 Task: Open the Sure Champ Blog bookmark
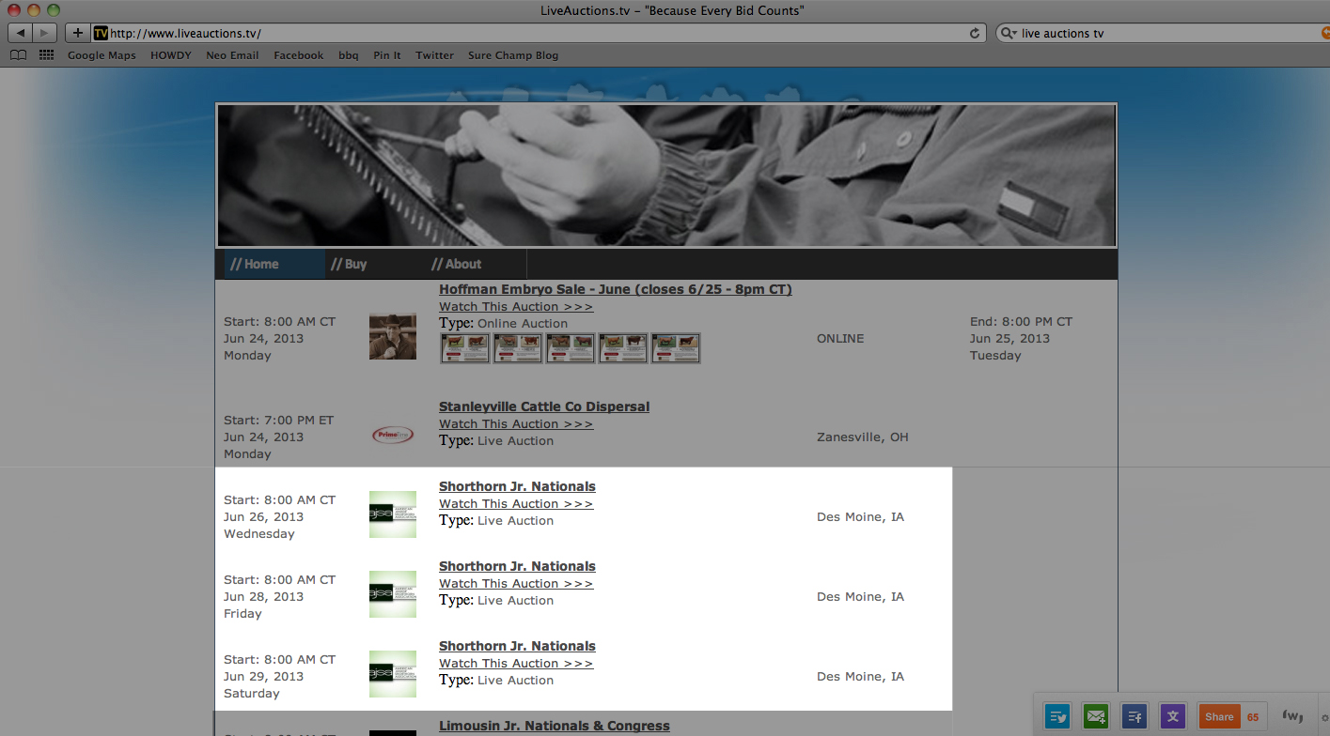[x=513, y=55]
